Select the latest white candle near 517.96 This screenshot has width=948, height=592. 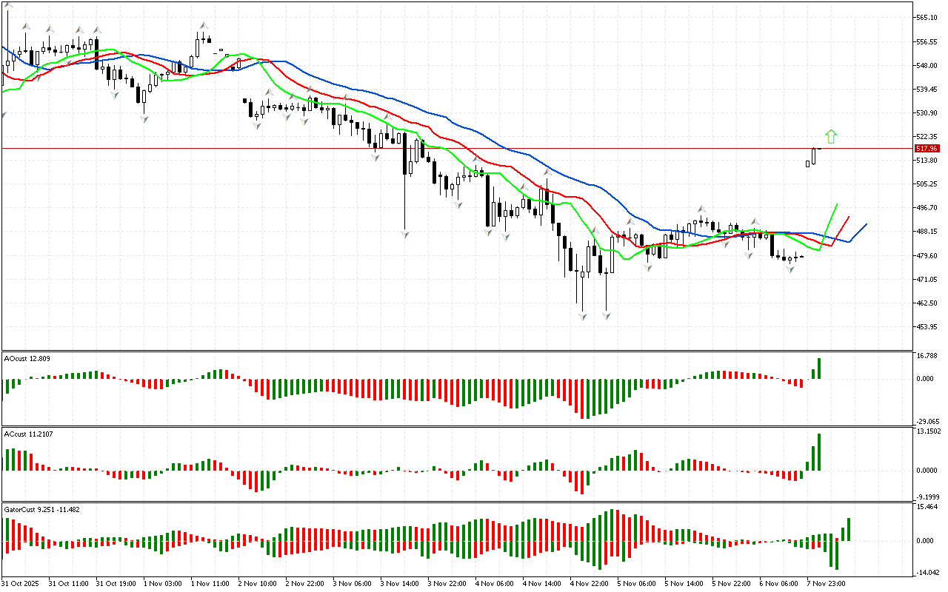814,155
